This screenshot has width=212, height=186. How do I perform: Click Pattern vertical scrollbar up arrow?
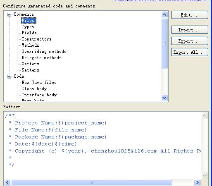tap(204, 115)
